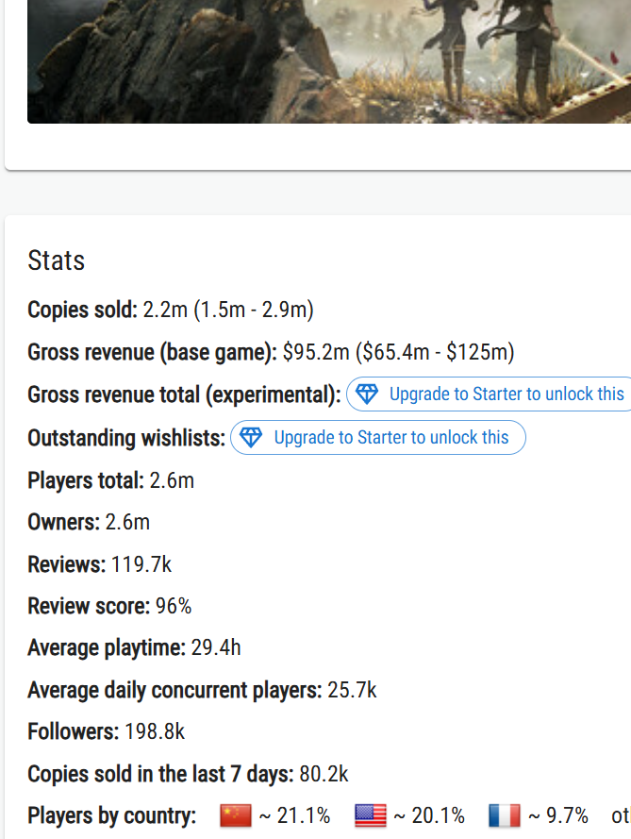631x839 pixels.
Task: Select the Gross revenue (base game) value $95.2m
Action: click(316, 352)
